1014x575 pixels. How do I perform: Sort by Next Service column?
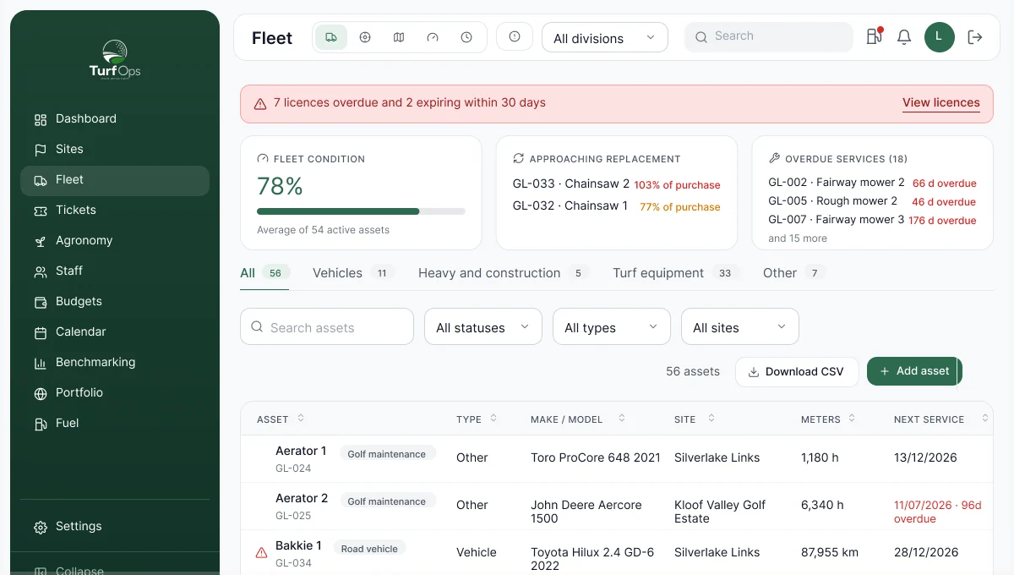[x=941, y=419]
